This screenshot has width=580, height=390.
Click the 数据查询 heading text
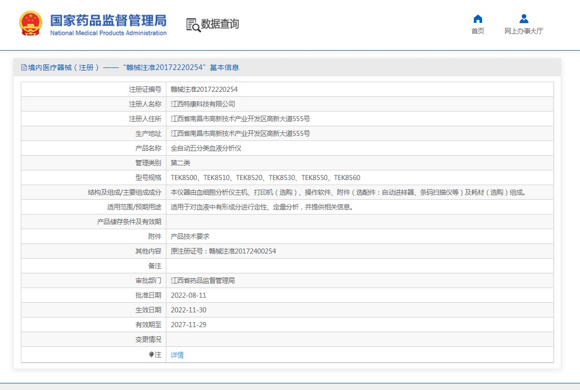(x=220, y=24)
